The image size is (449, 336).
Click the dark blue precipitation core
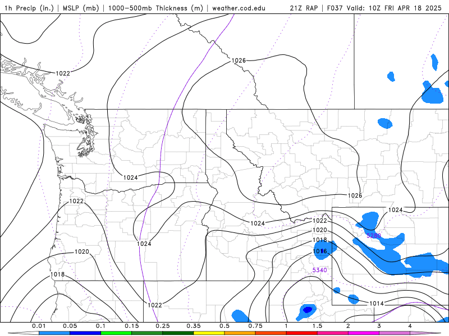click(x=307, y=310)
